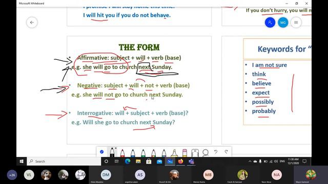Open the Windows Start menu
This screenshot has width=328, height=184.
(22, 162)
